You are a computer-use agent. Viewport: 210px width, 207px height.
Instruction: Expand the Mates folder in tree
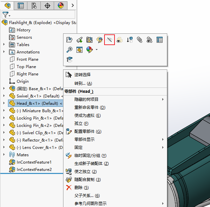pyautogui.click(x=4, y=155)
